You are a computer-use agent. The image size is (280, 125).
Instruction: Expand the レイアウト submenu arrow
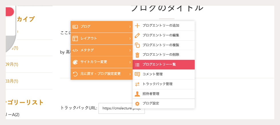(x=130, y=38)
